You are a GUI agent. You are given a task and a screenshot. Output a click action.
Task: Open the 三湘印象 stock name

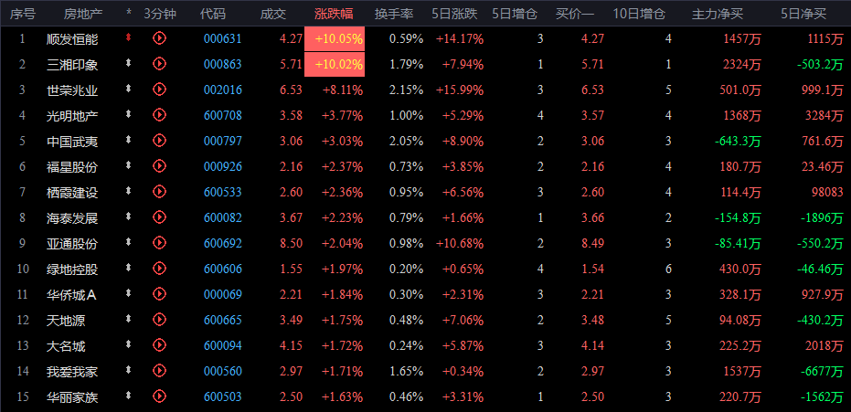click(71, 64)
